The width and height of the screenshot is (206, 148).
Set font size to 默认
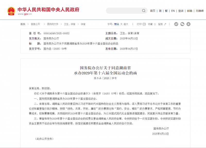point(117,24)
